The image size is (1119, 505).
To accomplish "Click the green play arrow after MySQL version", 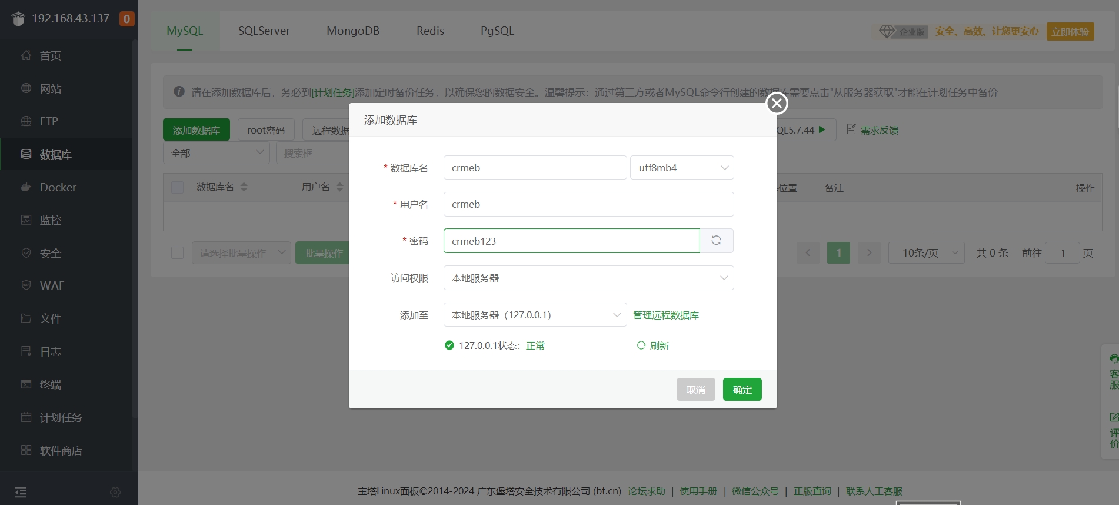I will tap(822, 129).
